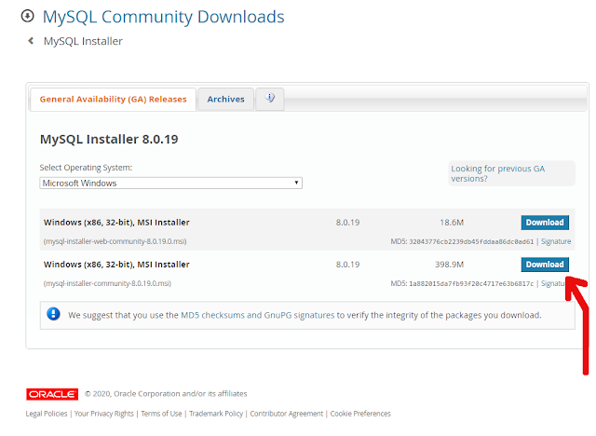The height and width of the screenshot is (436, 596).
Task: Click the blue exclamation info icon
Action: pyautogui.click(x=53, y=314)
